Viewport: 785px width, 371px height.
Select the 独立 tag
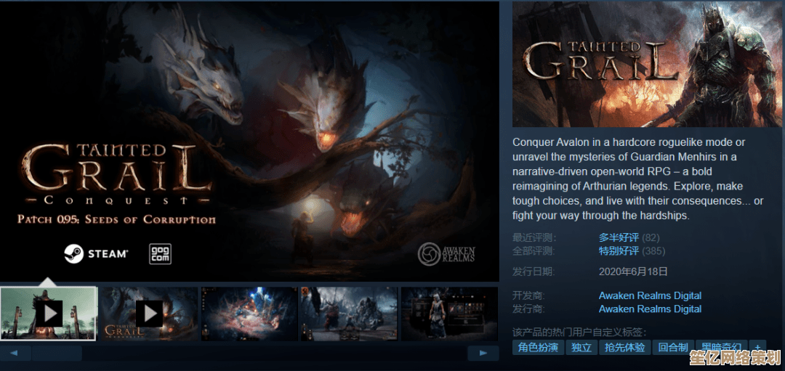coord(581,348)
